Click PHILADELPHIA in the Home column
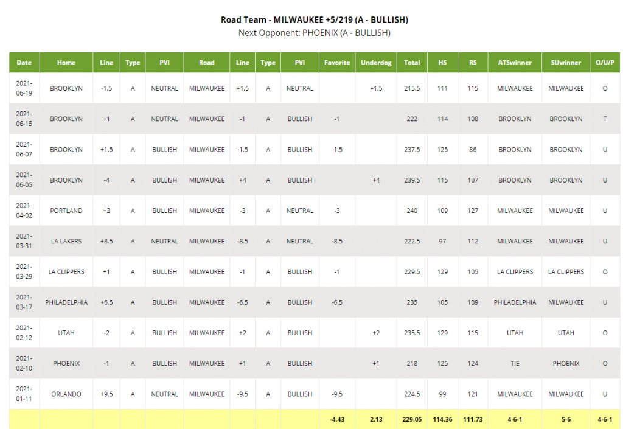Image resolution: width=623 pixels, height=429 pixels. (66, 302)
